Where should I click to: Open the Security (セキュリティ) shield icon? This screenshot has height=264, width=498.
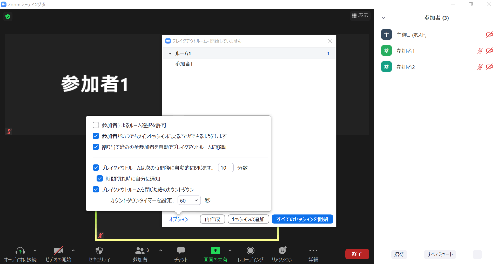tap(99, 251)
